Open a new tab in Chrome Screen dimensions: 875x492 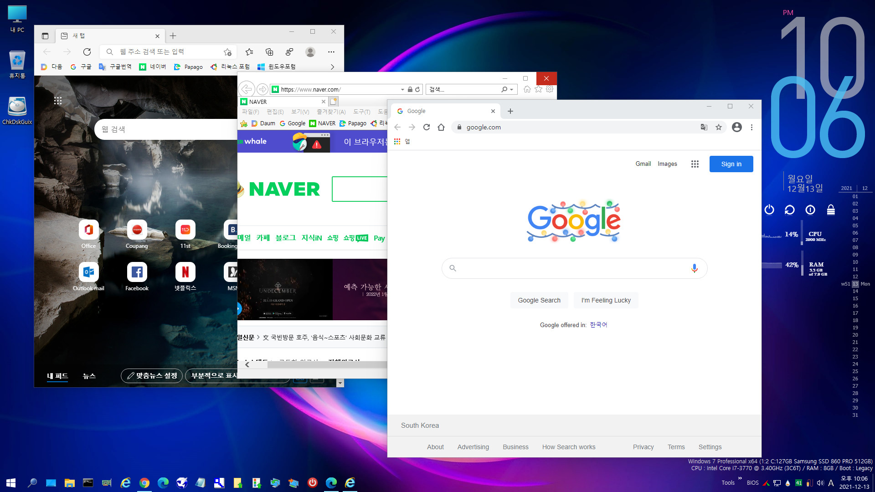[x=510, y=111]
